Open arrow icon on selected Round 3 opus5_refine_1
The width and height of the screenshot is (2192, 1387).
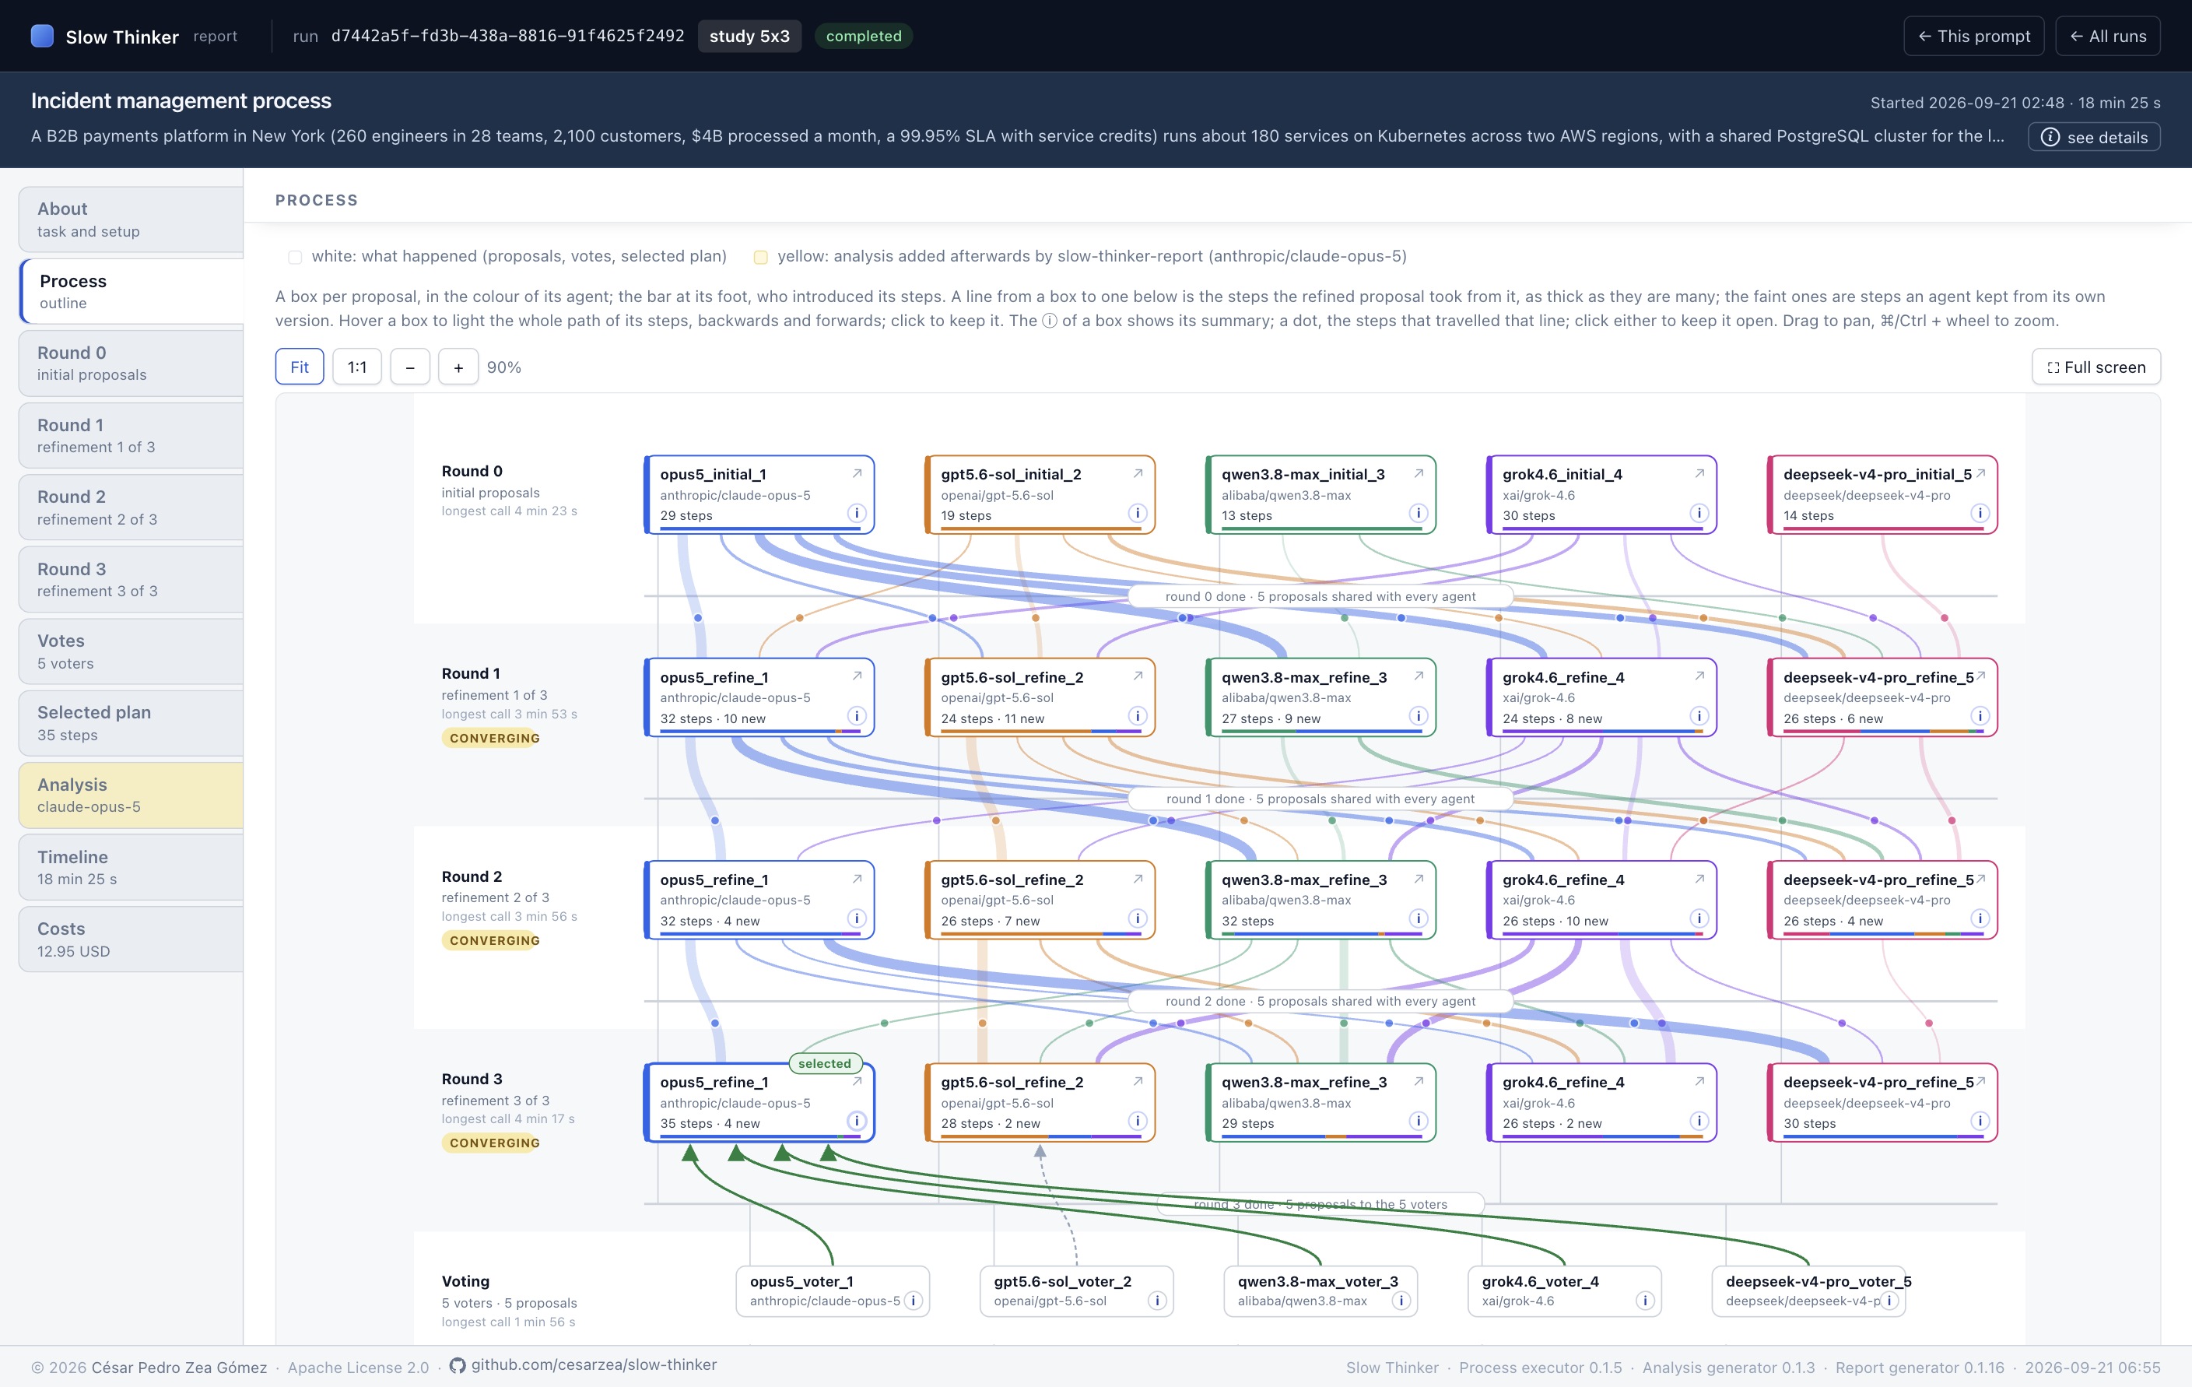click(857, 1082)
